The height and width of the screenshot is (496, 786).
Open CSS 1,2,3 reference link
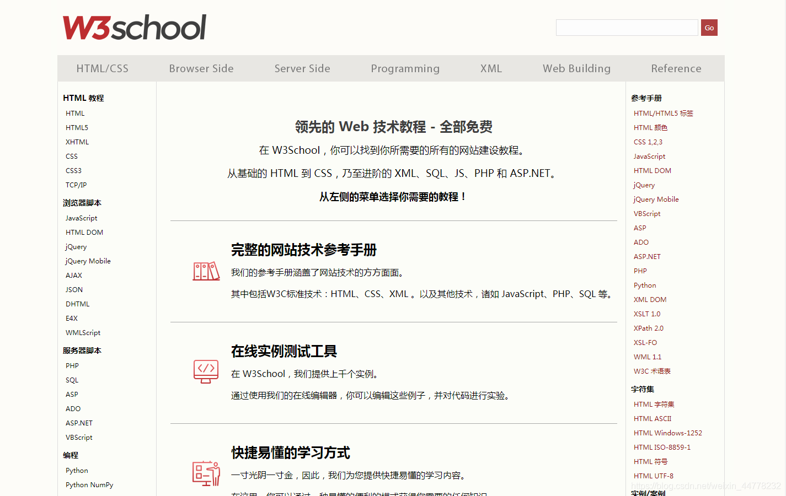pos(648,142)
